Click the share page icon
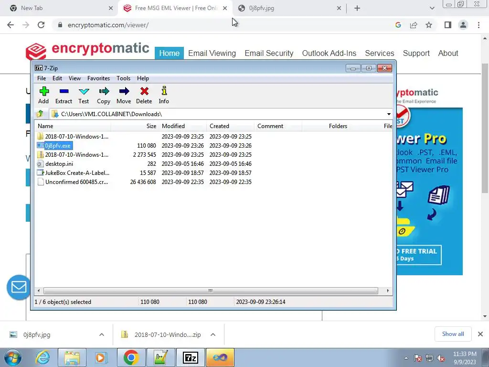The width and height of the screenshot is (489, 367). pos(414,25)
